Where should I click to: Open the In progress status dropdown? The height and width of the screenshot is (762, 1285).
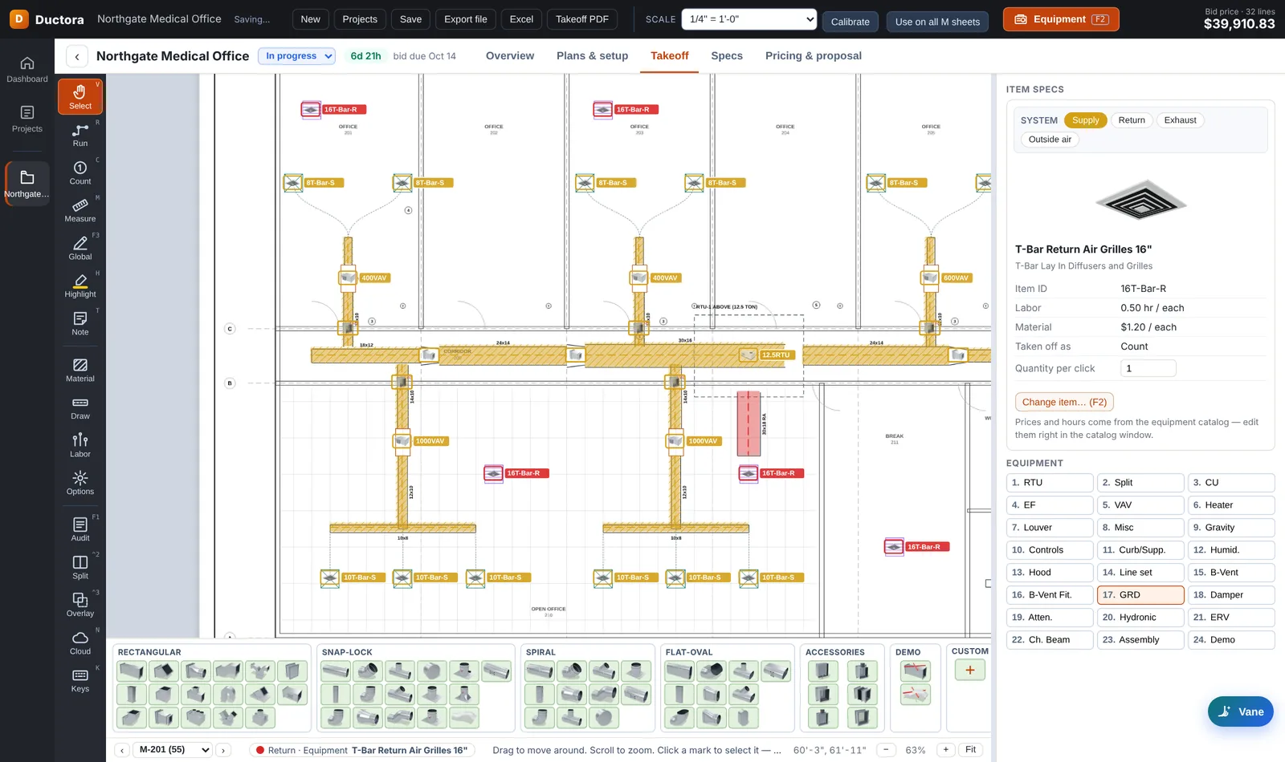click(x=296, y=56)
